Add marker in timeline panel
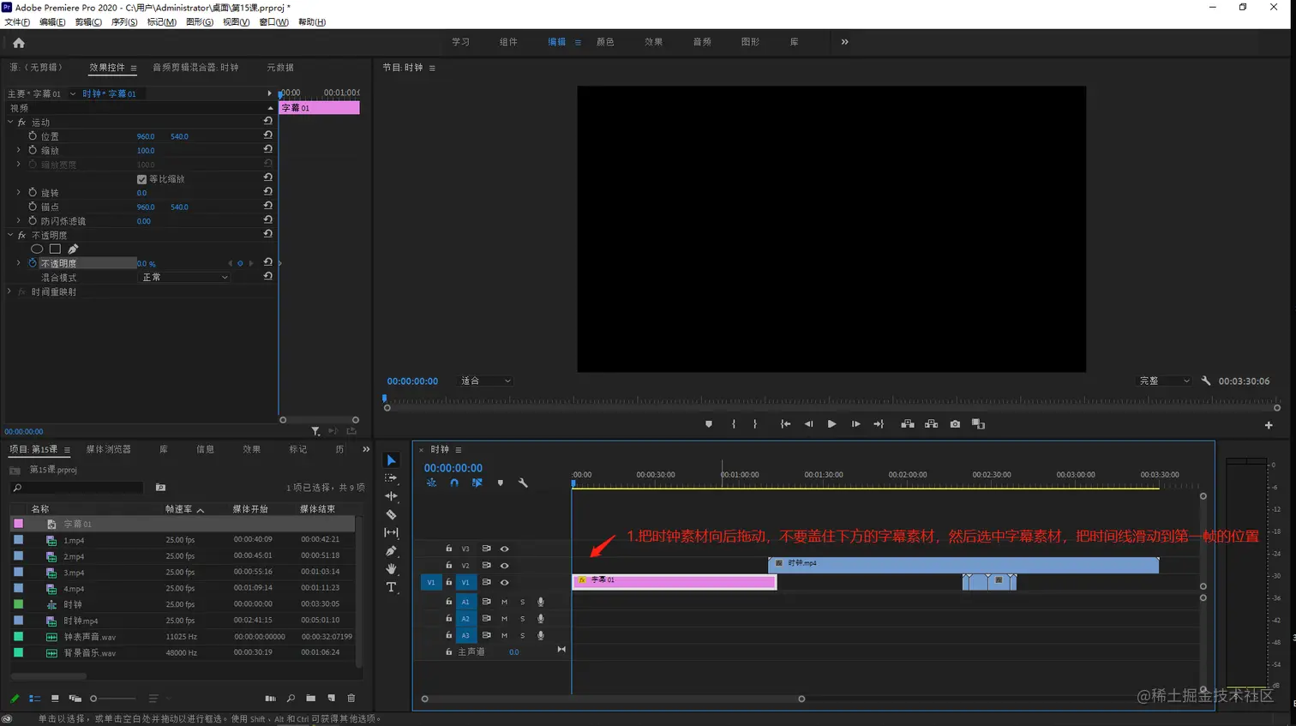1296x726 pixels. [501, 483]
